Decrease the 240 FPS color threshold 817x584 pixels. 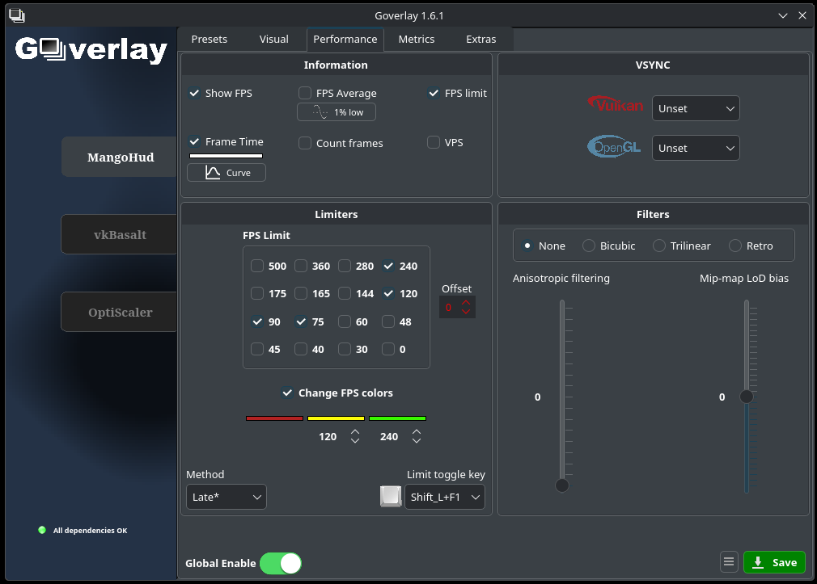[x=417, y=440]
